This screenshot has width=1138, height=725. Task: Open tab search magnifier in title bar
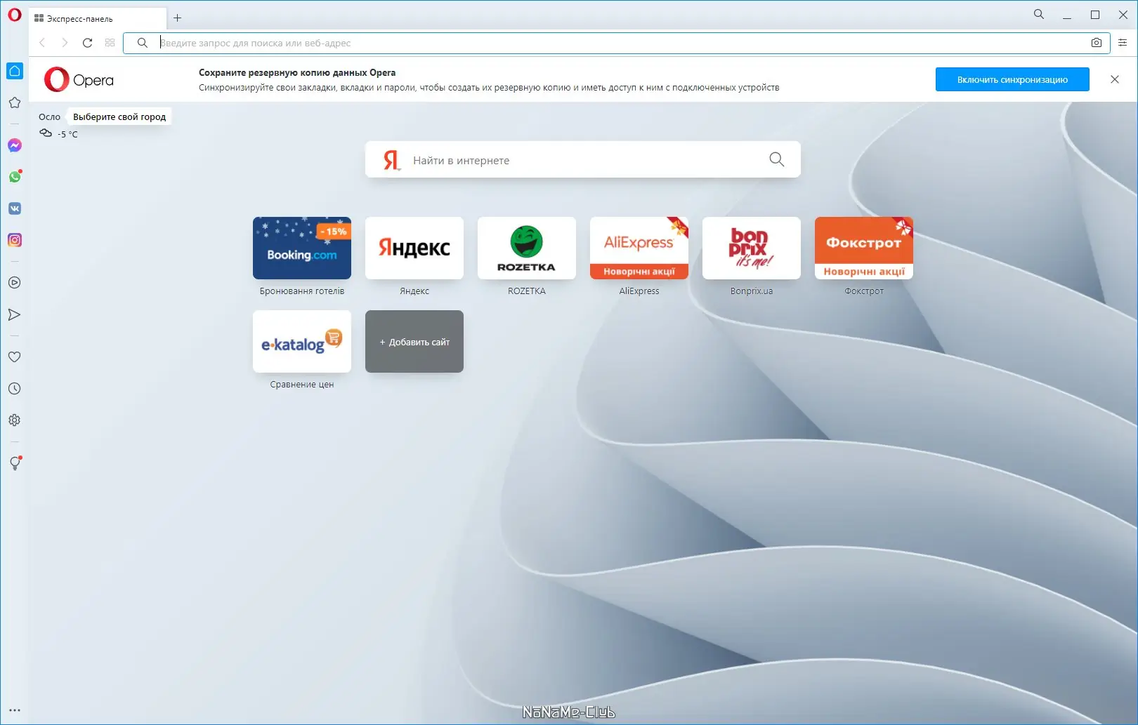(1039, 14)
